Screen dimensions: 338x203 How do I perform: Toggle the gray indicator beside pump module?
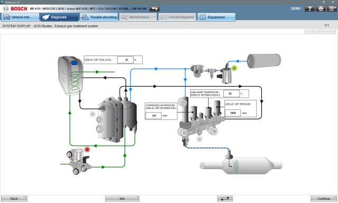tap(92, 114)
